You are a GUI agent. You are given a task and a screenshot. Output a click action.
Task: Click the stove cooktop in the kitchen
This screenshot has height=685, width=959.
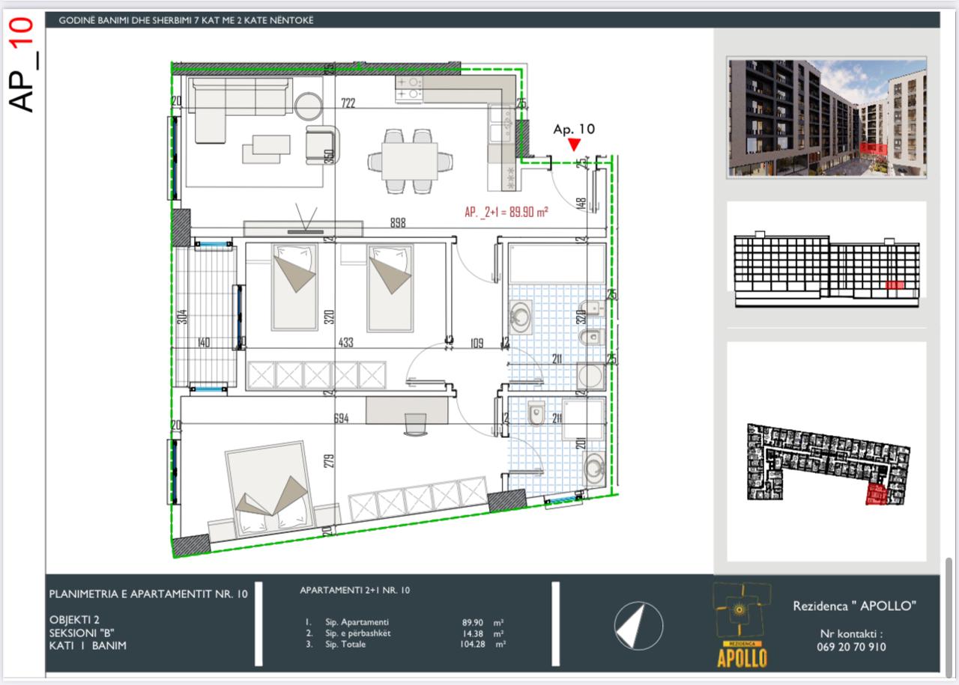(409, 88)
